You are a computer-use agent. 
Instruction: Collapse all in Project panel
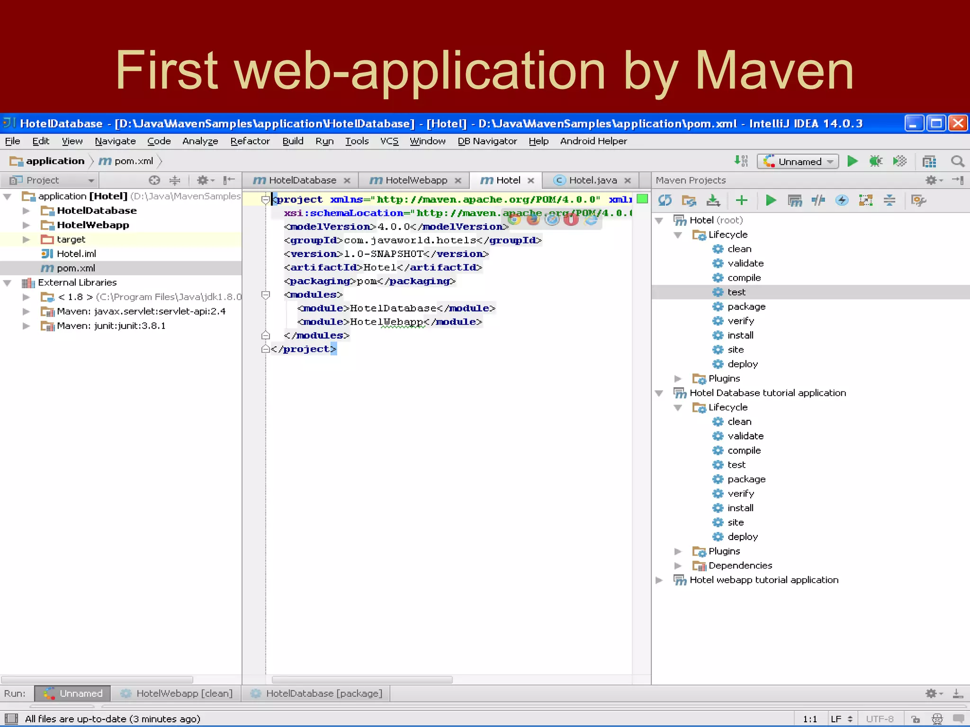pos(175,180)
